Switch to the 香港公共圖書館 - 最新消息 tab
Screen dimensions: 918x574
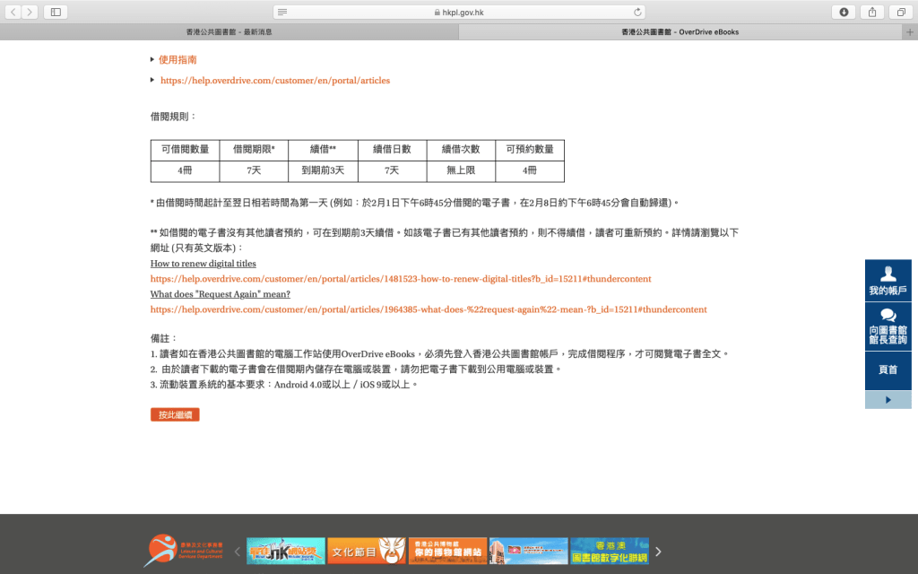coord(229,31)
